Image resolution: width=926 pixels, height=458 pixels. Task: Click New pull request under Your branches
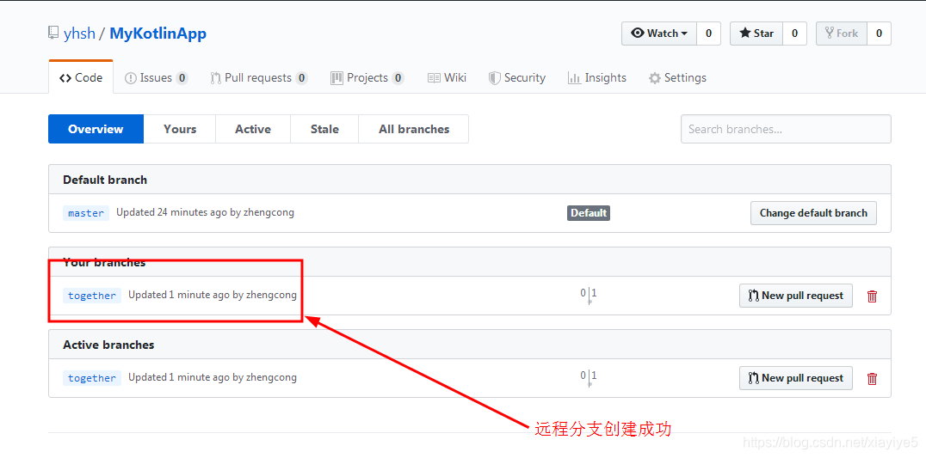[x=795, y=296]
